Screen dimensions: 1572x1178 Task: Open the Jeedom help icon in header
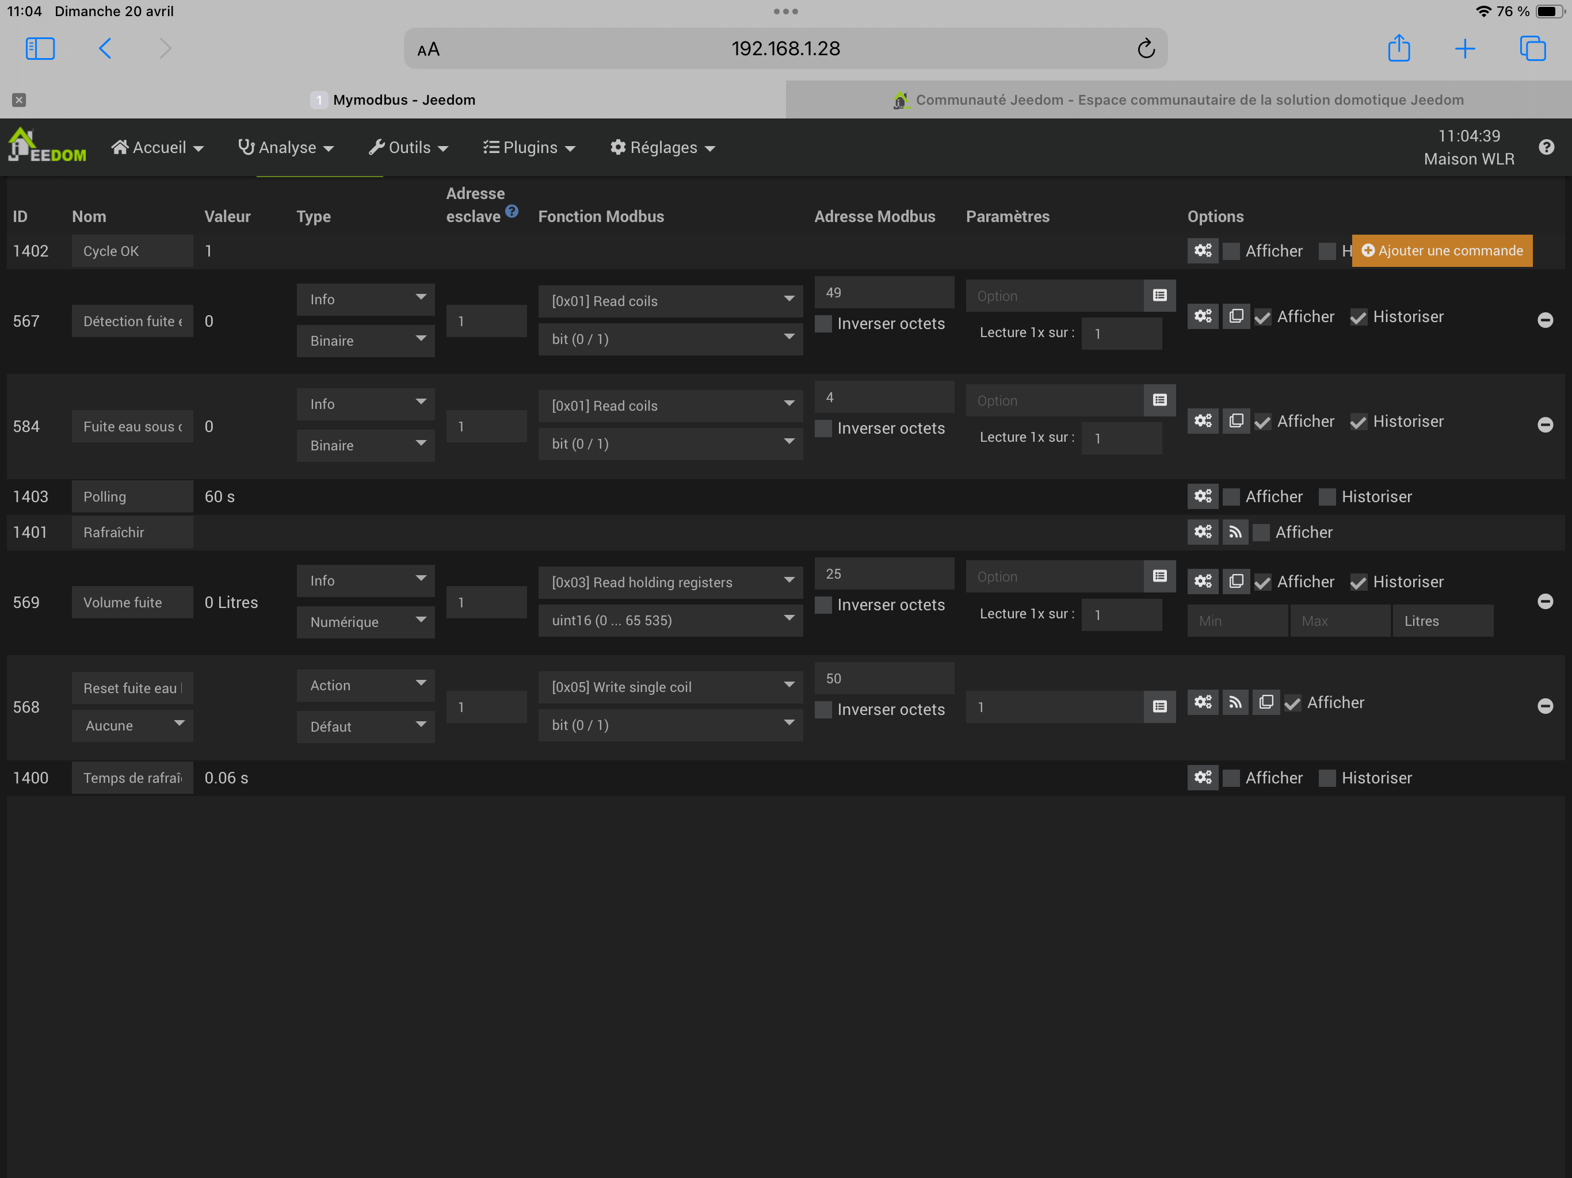[x=1547, y=147]
